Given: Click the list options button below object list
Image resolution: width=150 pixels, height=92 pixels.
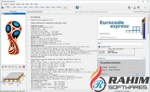Looking at the screenshot, I should coord(13,67).
